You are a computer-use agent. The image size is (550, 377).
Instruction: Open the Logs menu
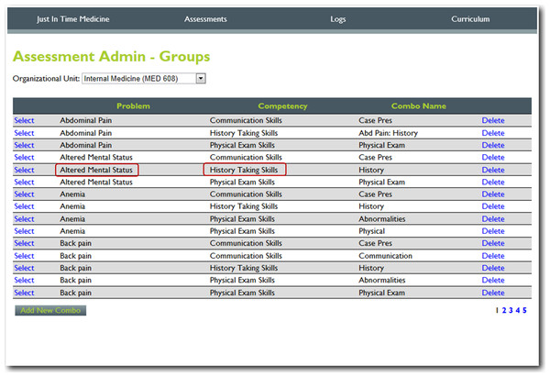click(337, 19)
